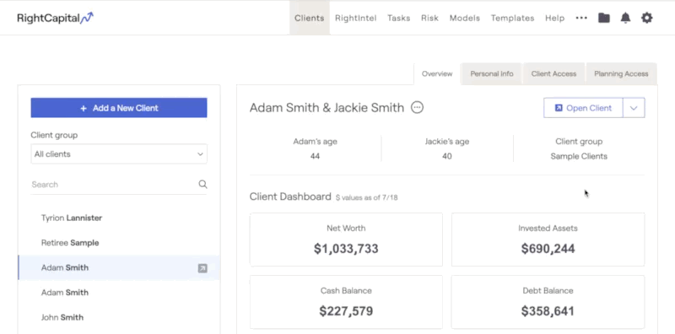Click Add a New Client button

click(x=119, y=108)
